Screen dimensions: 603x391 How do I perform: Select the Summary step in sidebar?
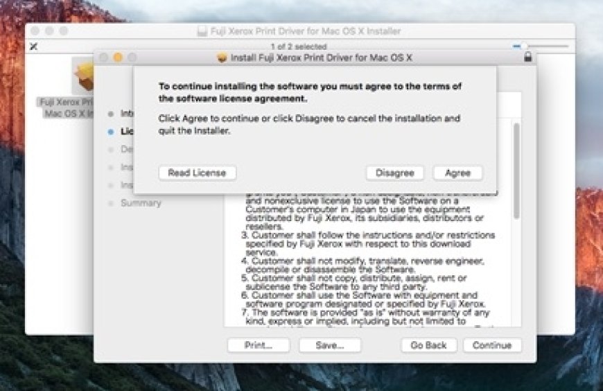click(x=141, y=203)
